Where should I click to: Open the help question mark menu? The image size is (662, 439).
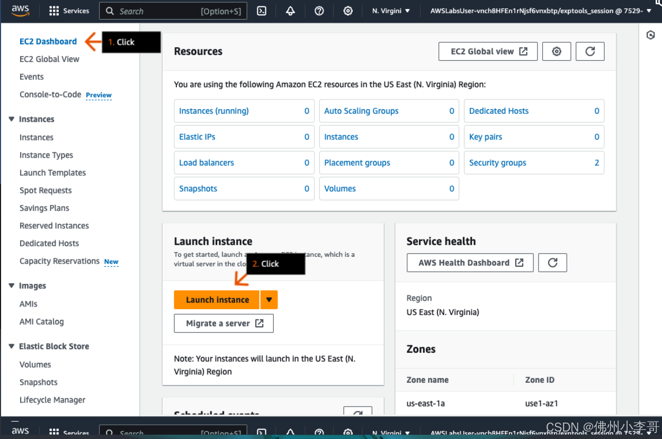pyautogui.click(x=319, y=11)
